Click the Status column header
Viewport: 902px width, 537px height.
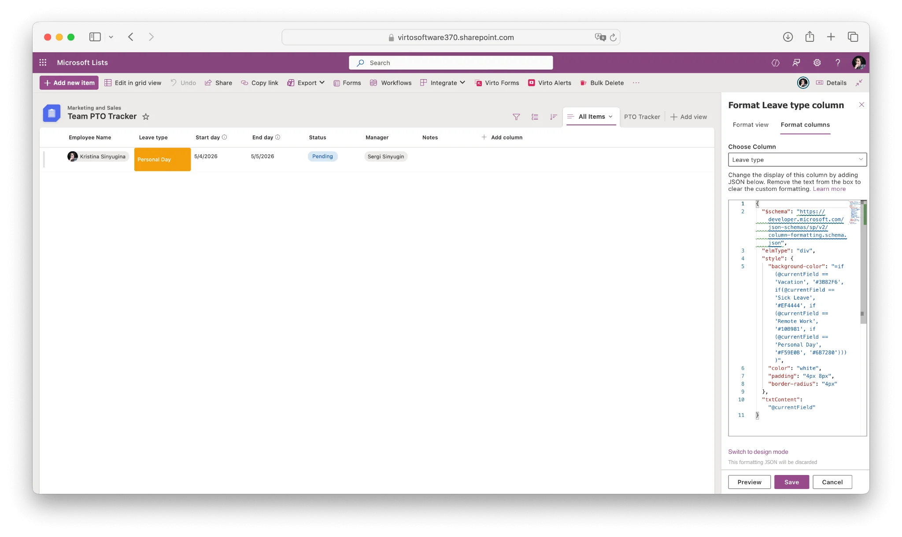click(318, 137)
